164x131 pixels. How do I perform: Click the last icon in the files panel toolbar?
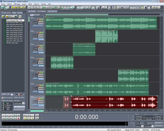[20, 16]
